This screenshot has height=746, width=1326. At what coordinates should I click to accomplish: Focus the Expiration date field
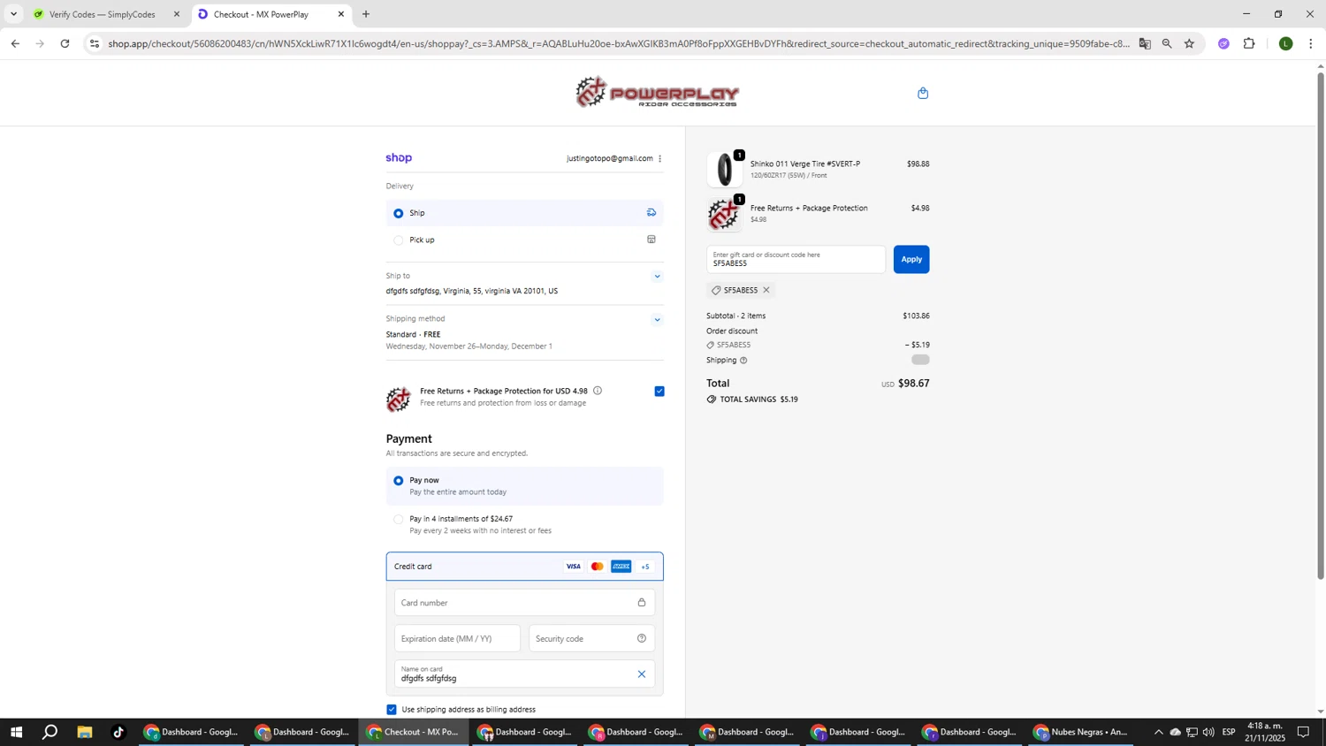[458, 639]
